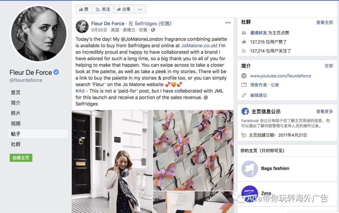This screenshot has width=339, height=213.
Task: Click 查看全部 in the 社群 panel
Action: (325, 23)
